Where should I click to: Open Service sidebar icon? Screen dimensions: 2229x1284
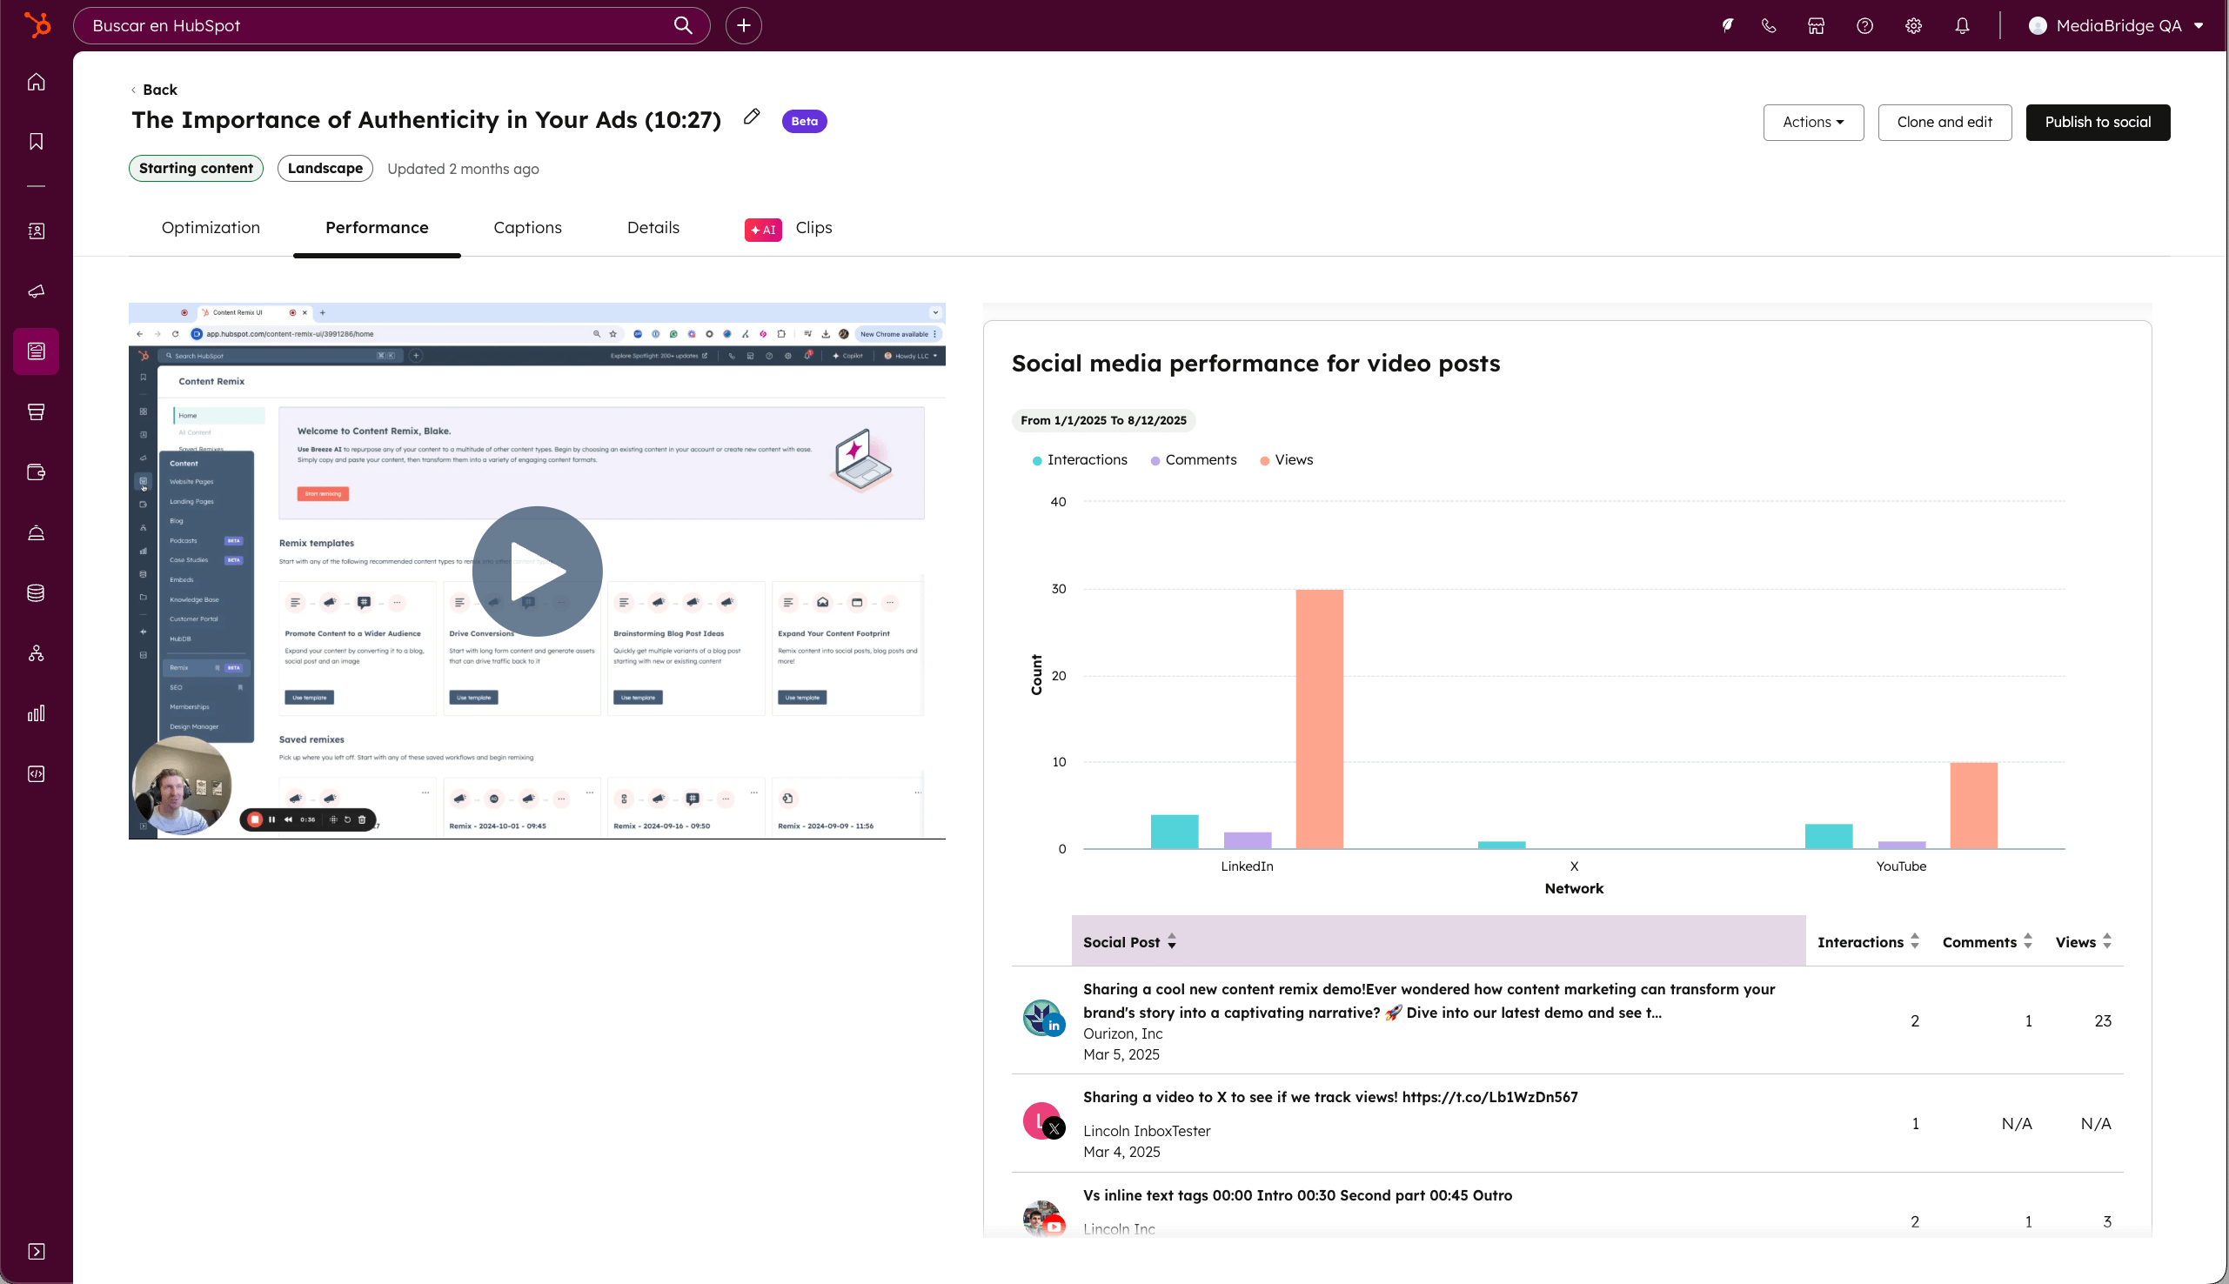[37, 532]
